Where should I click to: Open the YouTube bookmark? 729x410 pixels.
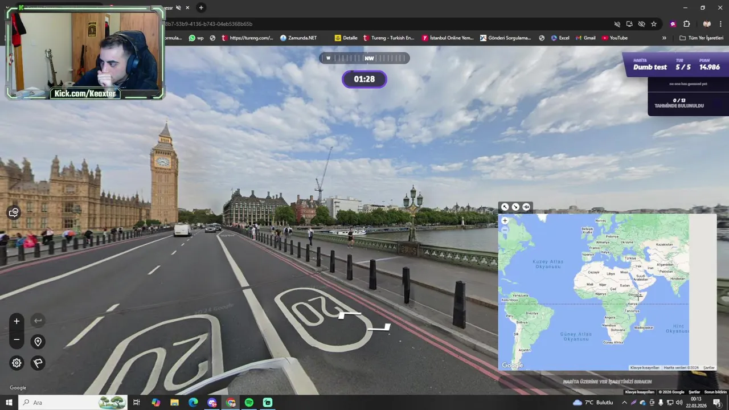point(615,38)
